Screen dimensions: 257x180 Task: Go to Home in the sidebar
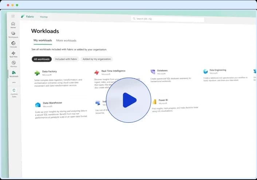coord(13,25)
